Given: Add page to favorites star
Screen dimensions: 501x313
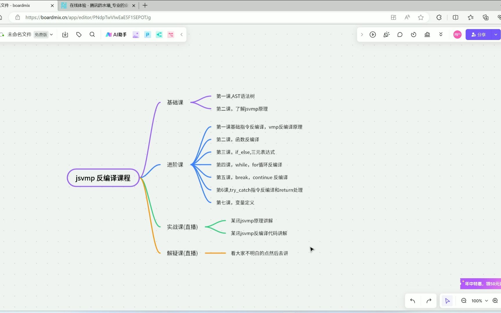Looking at the screenshot, I should point(421,17).
